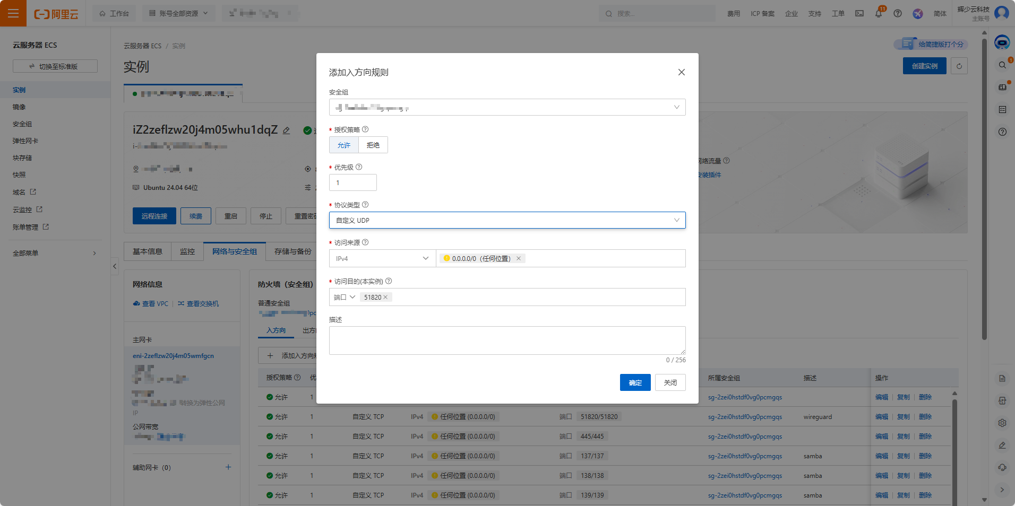
Task: Click the 关闭 button in dialog
Action: (x=670, y=383)
